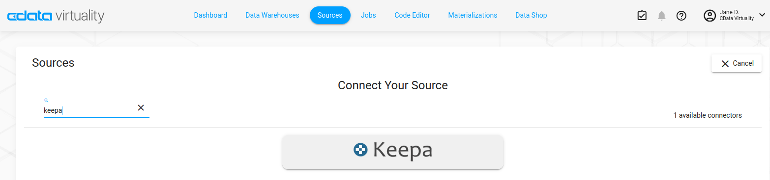Switch to the Jobs tab

368,15
